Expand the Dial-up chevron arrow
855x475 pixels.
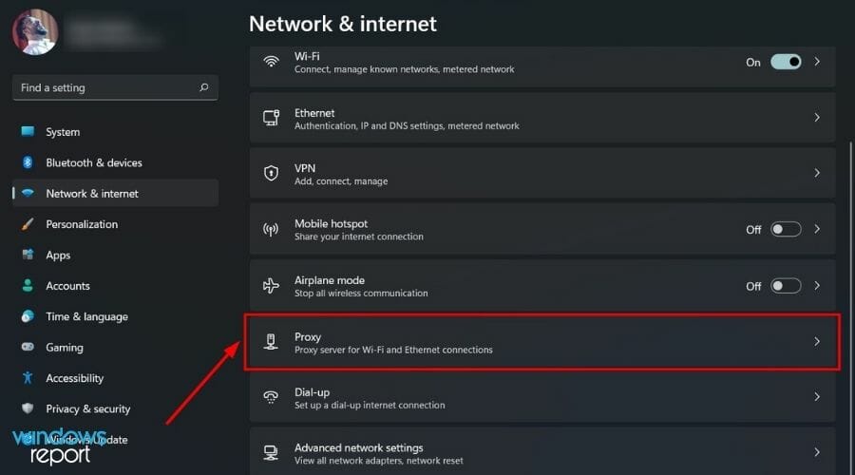pyautogui.click(x=816, y=397)
